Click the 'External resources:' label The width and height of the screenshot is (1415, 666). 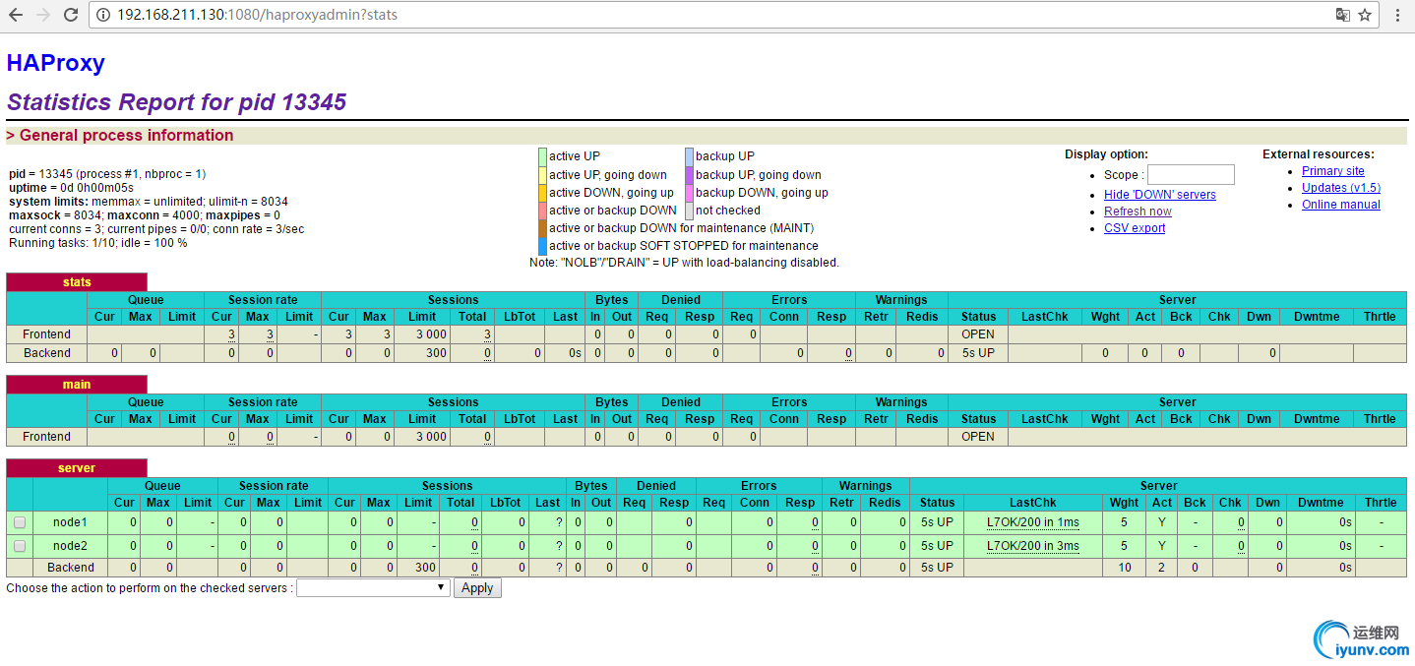[1319, 154]
